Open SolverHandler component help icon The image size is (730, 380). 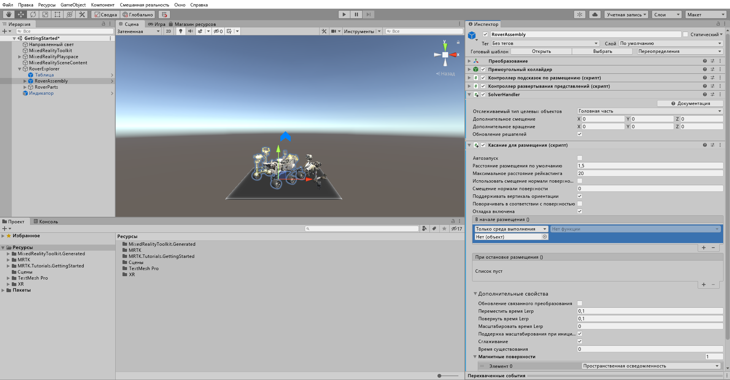[x=705, y=94]
